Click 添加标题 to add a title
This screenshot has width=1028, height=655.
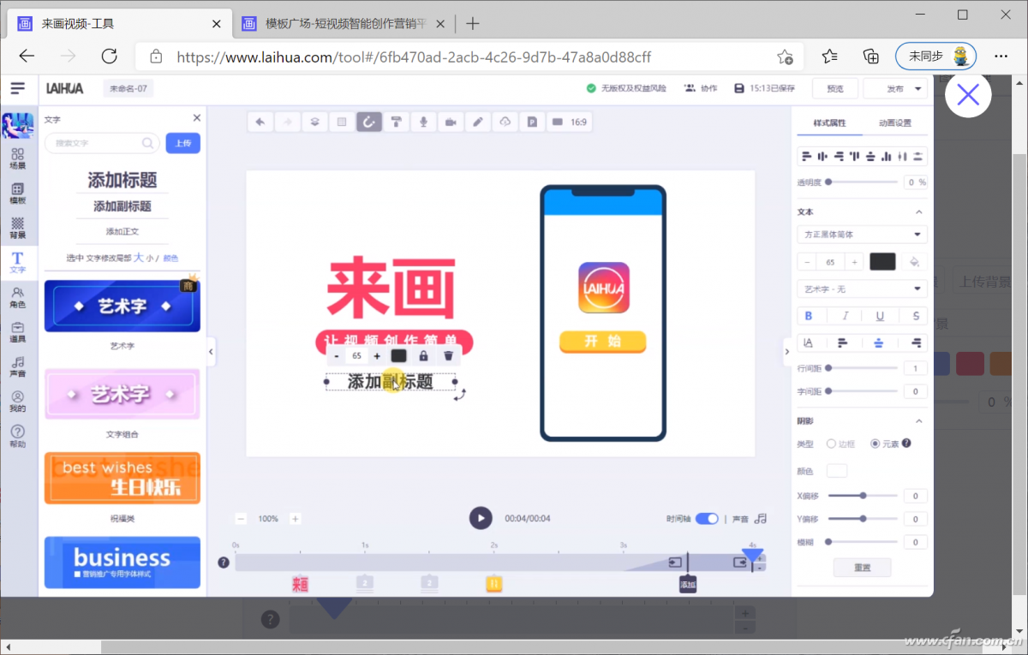pos(123,181)
